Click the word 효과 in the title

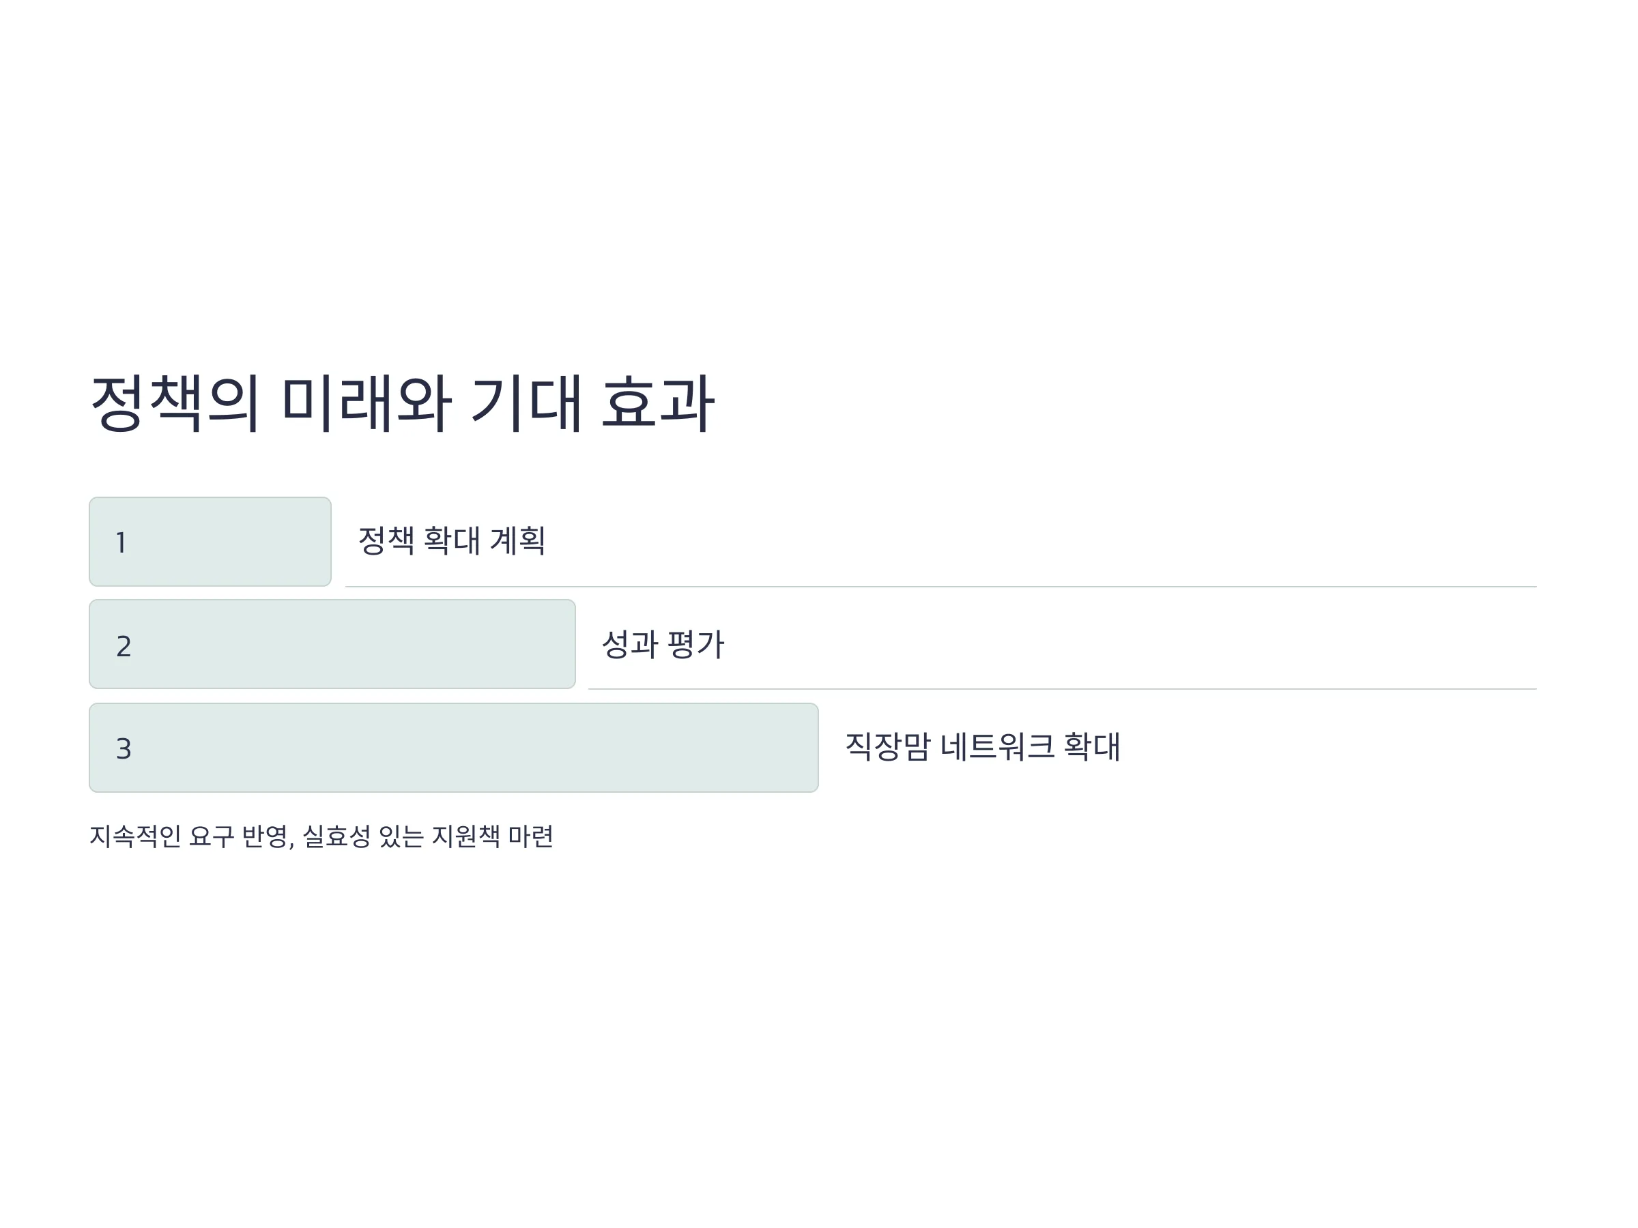[x=659, y=403]
